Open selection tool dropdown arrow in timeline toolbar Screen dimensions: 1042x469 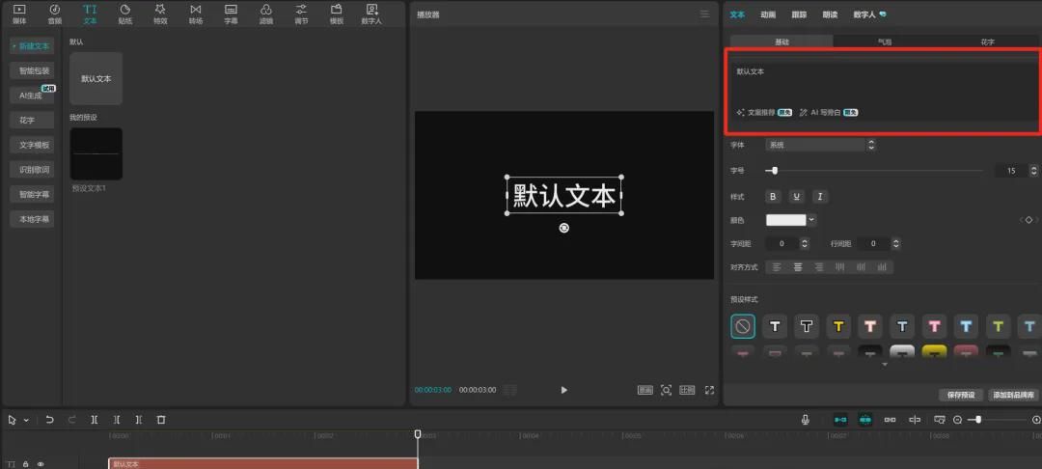(27, 420)
